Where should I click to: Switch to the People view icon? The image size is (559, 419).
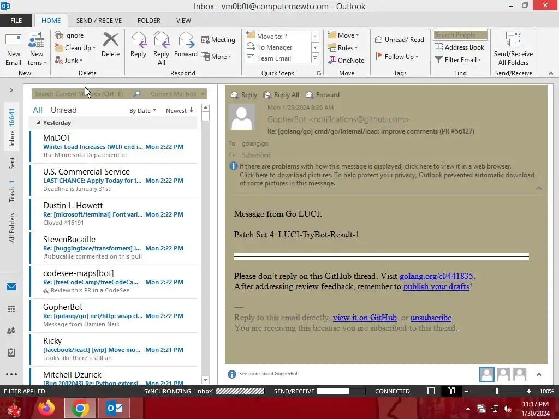click(x=11, y=331)
